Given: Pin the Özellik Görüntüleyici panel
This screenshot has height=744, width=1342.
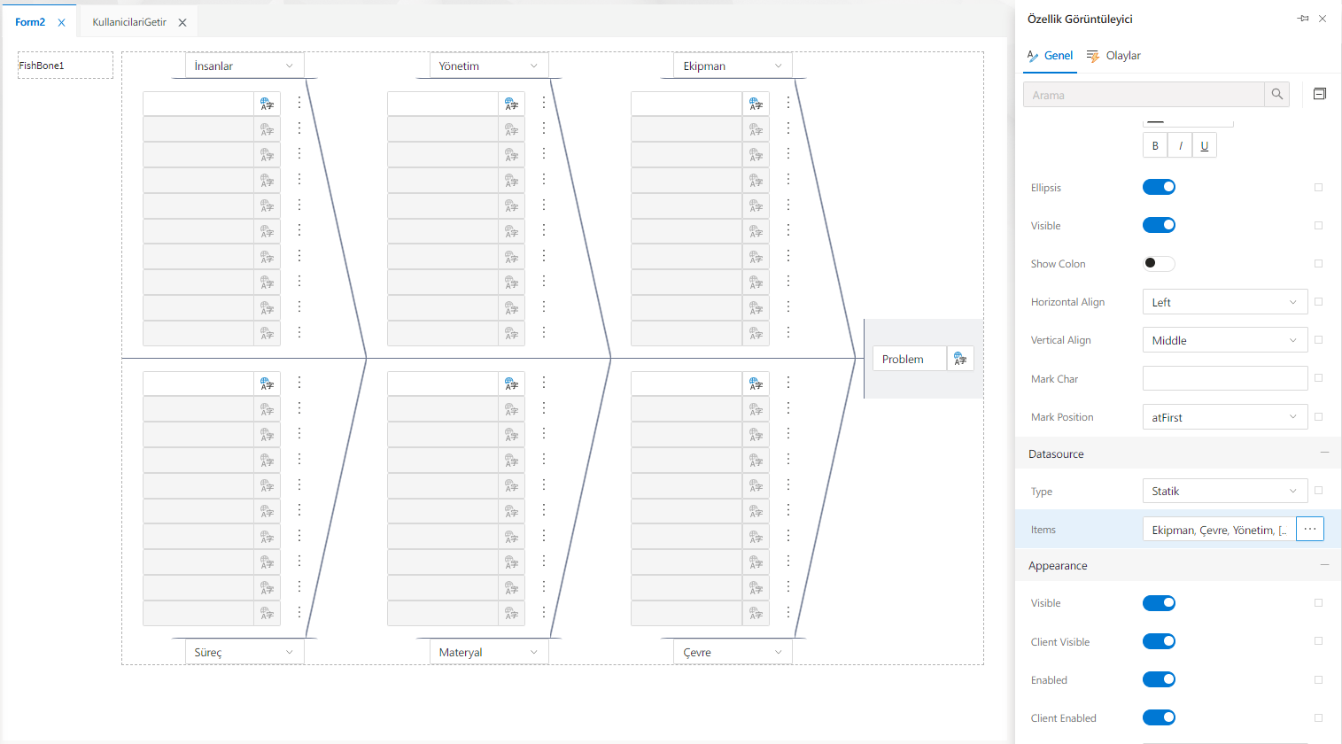Looking at the screenshot, I should (x=1303, y=19).
